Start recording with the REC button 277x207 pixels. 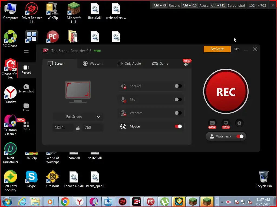pyautogui.click(x=226, y=91)
